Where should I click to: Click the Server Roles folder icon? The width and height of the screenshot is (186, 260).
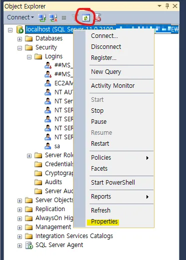pyautogui.click(x=38, y=155)
